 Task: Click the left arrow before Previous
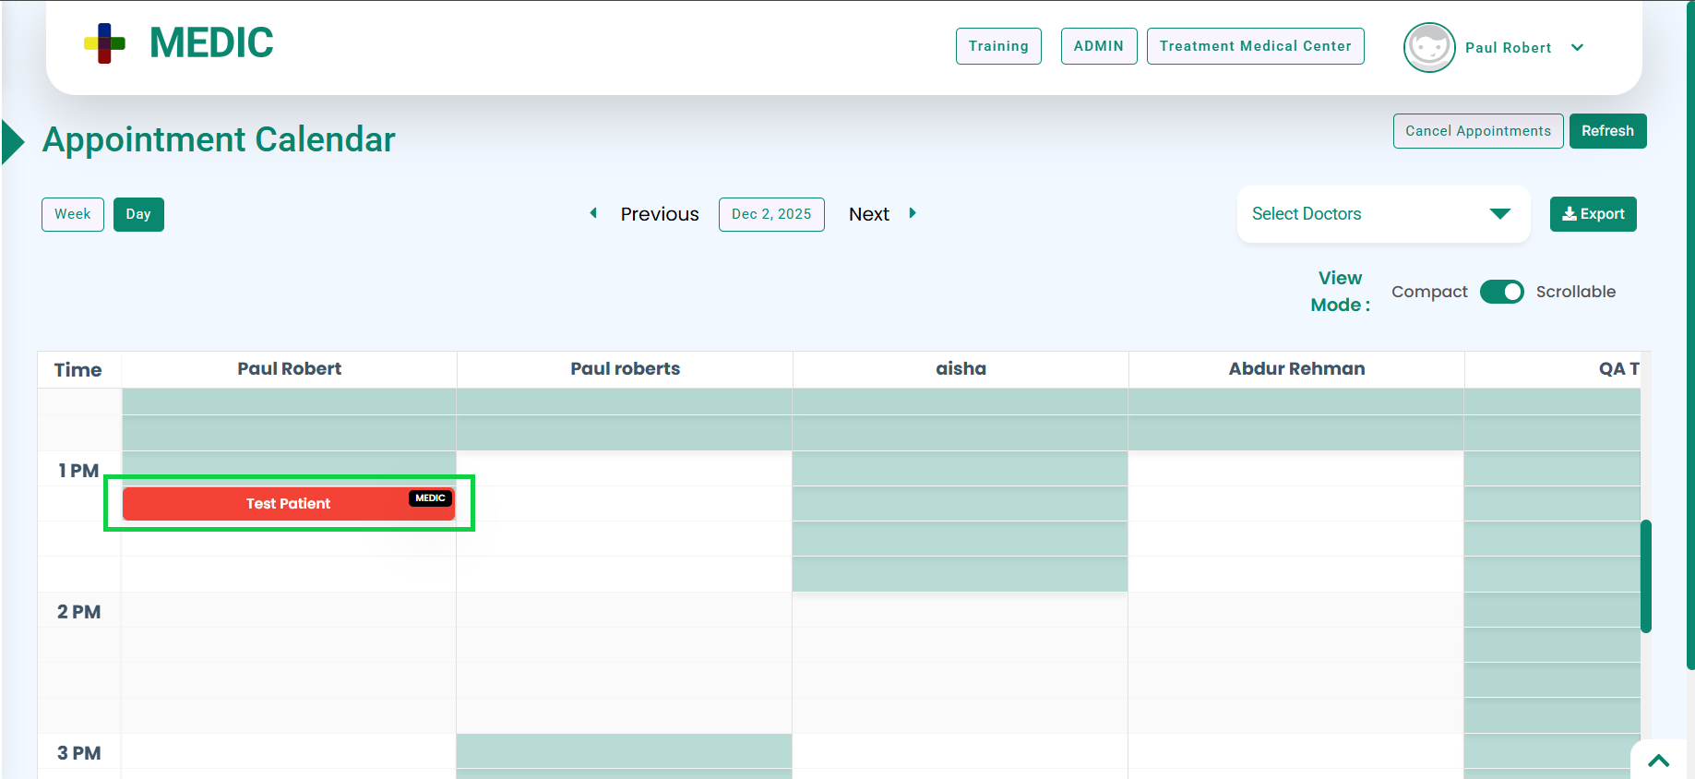click(x=593, y=213)
